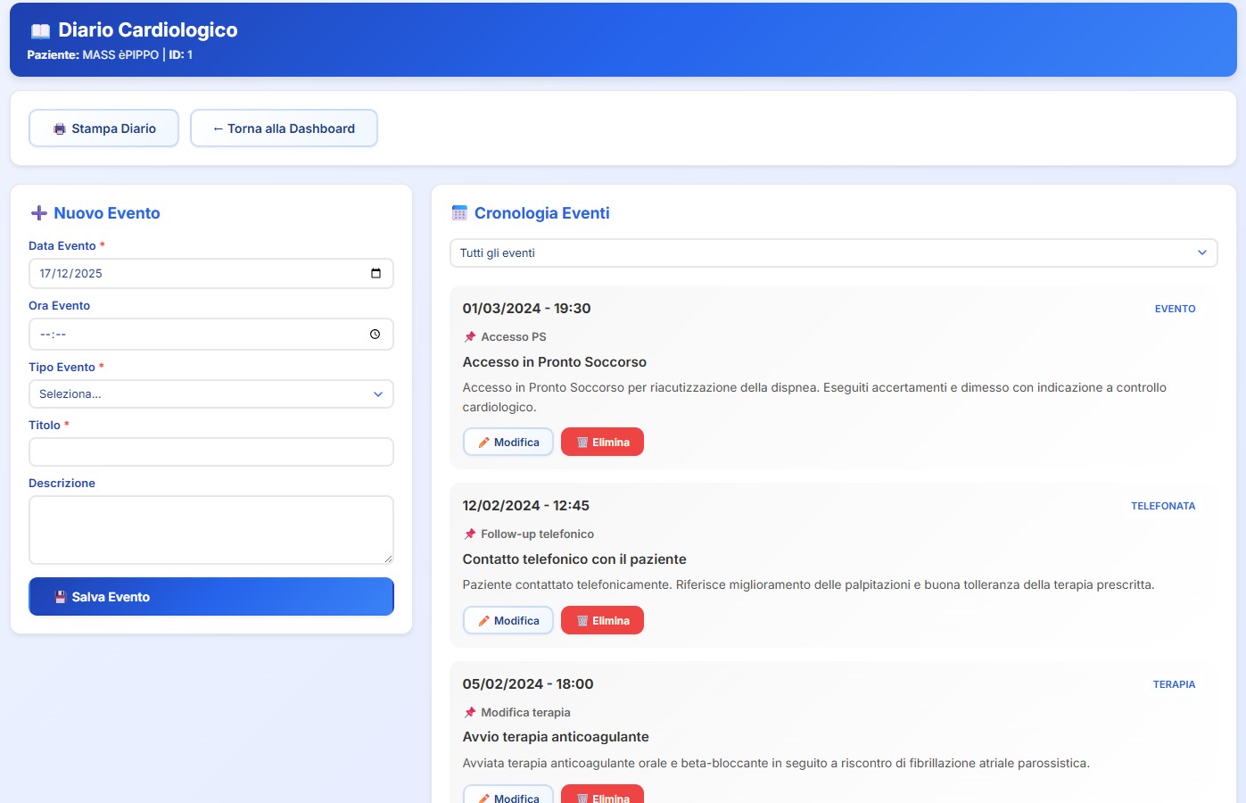The height and width of the screenshot is (803, 1246).
Task: Click the pin icon next to Modifica terapia
Action: tap(469, 712)
